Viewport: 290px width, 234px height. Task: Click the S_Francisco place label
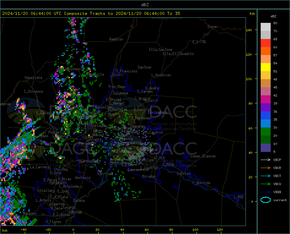(127, 71)
